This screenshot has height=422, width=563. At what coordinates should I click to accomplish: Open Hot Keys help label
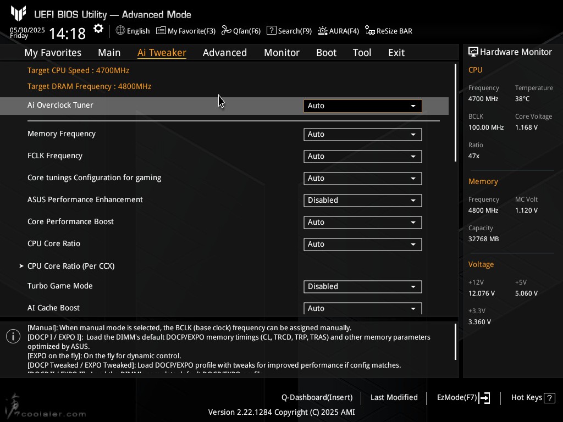coord(526,398)
